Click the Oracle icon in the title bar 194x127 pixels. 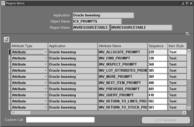tap(3, 3)
